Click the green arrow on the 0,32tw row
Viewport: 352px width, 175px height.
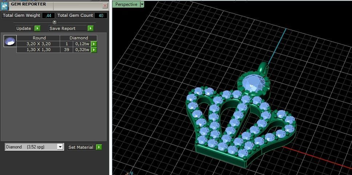pos(94,50)
